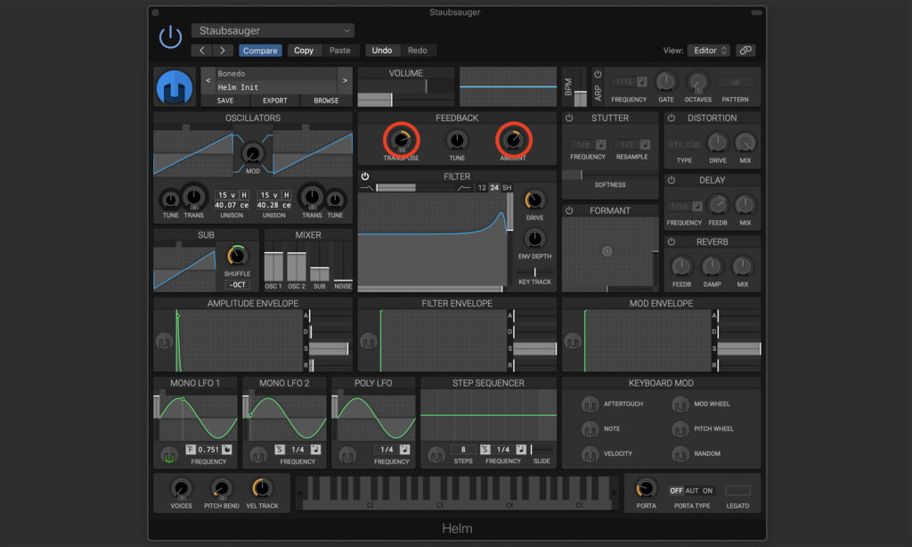Click the Reverb Damp knob
912x547 pixels.
[x=712, y=266]
